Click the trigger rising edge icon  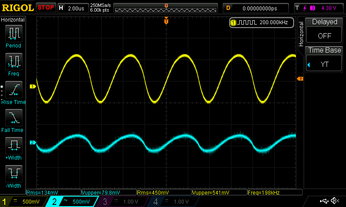click(x=305, y=8)
